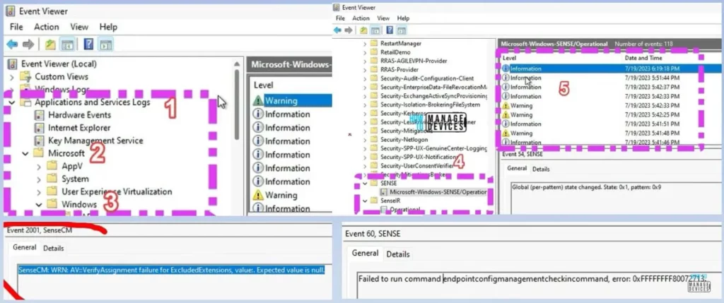Expand Security-Kerberos folder in right tree

pos(364,114)
